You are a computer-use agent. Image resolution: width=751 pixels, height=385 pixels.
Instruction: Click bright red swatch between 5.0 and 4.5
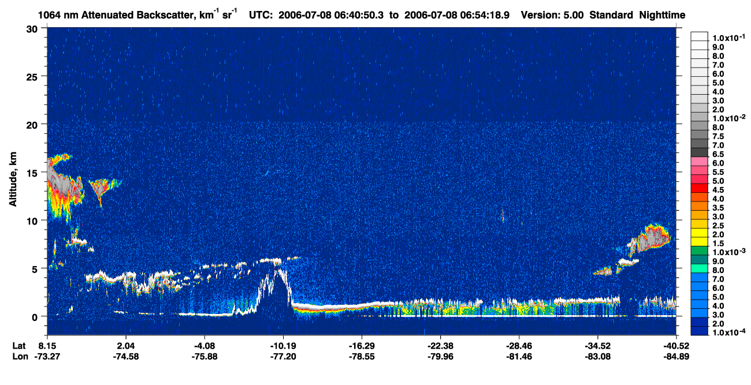pos(699,188)
